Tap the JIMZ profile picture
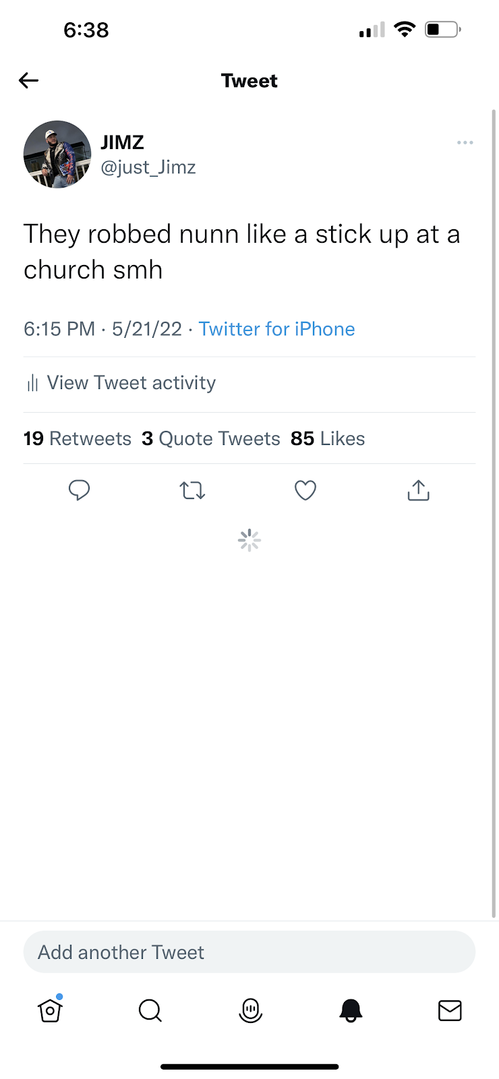Image resolution: width=499 pixels, height=1079 pixels. [57, 154]
